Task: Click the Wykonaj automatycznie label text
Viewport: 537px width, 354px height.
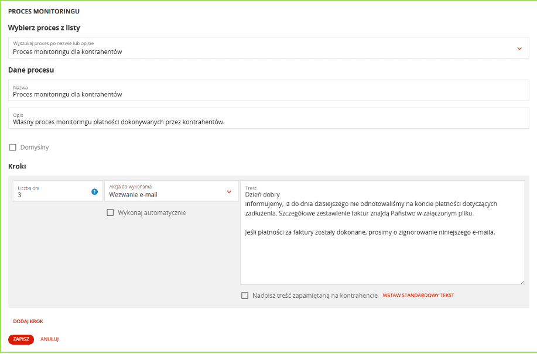Action: point(152,213)
